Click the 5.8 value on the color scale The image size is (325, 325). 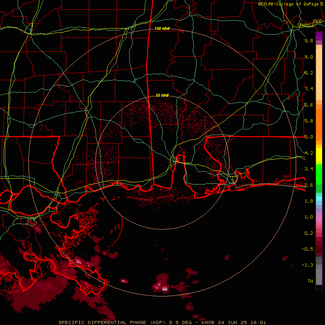click(x=309, y=121)
